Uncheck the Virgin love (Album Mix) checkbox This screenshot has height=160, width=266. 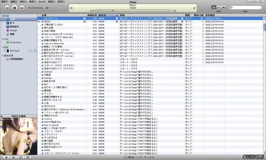pyautogui.click(x=42, y=44)
